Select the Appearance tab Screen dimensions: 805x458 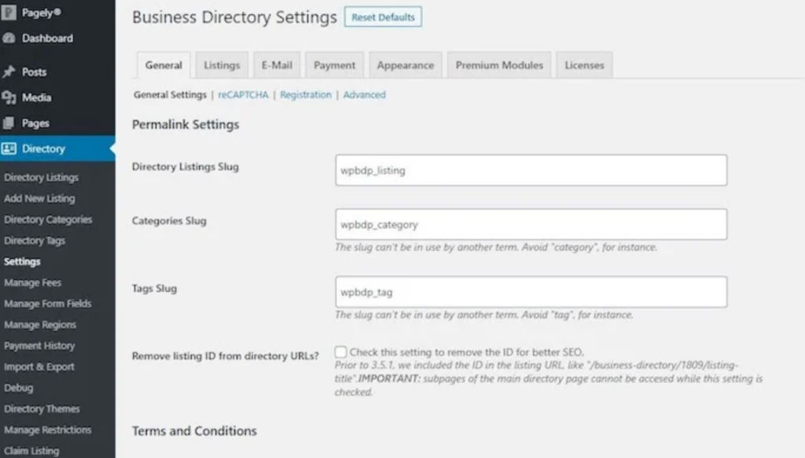tap(405, 65)
